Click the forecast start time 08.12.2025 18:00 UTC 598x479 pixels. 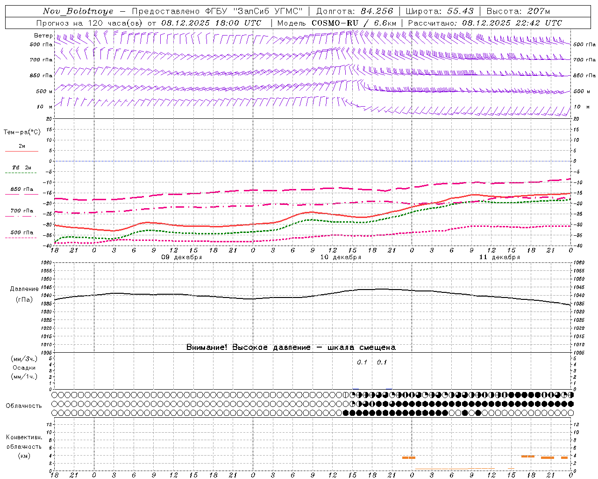(211, 23)
